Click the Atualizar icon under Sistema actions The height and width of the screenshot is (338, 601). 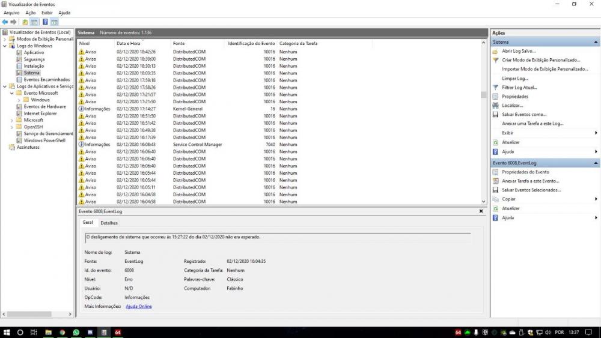(495, 142)
